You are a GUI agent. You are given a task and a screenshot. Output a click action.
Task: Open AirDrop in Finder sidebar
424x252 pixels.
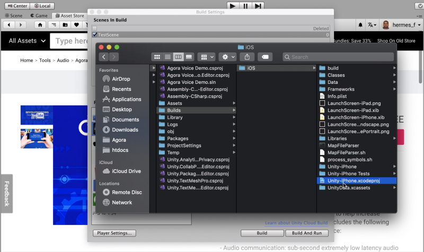click(x=117, y=79)
